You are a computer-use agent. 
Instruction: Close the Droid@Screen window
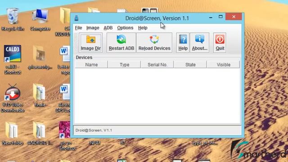pyautogui.click(x=234, y=17)
